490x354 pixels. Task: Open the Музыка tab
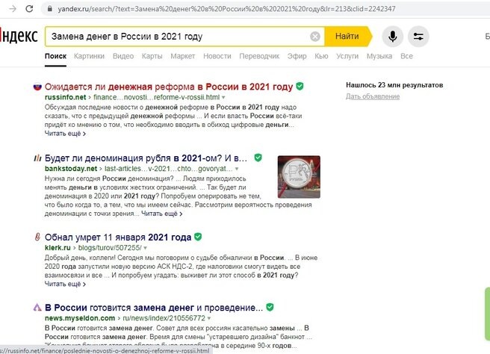(379, 56)
